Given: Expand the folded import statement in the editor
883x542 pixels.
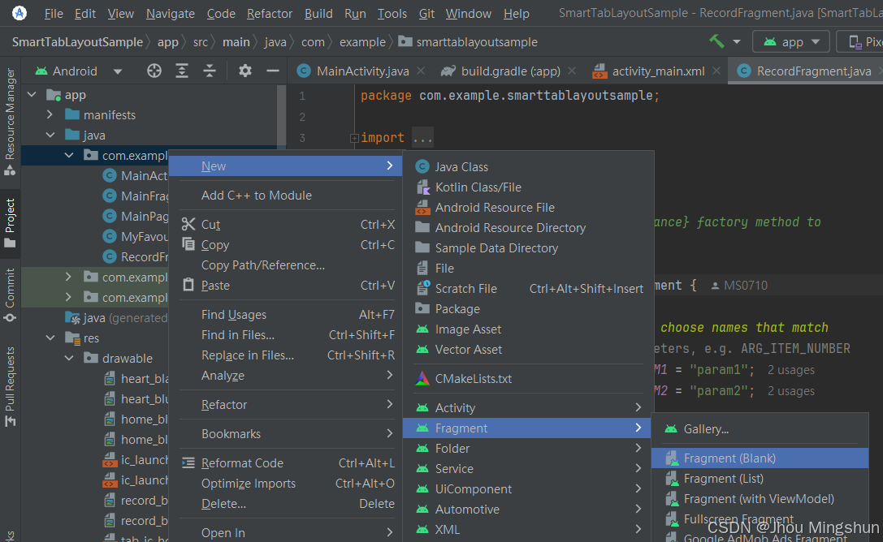Looking at the screenshot, I should [x=422, y=137].
